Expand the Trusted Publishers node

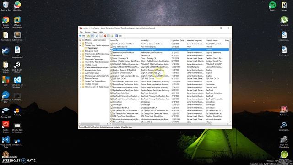coord(81,56)
